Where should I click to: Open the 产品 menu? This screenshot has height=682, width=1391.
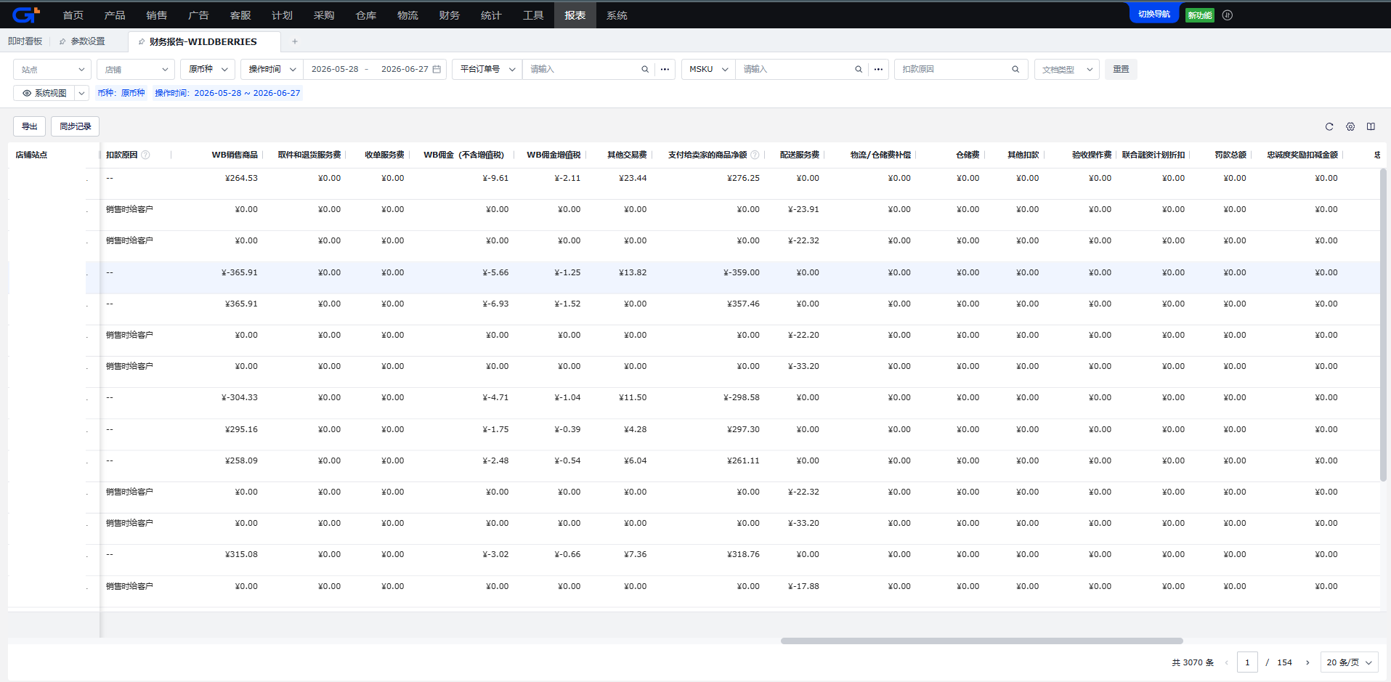pyautogui.click(x=115, y=15)
